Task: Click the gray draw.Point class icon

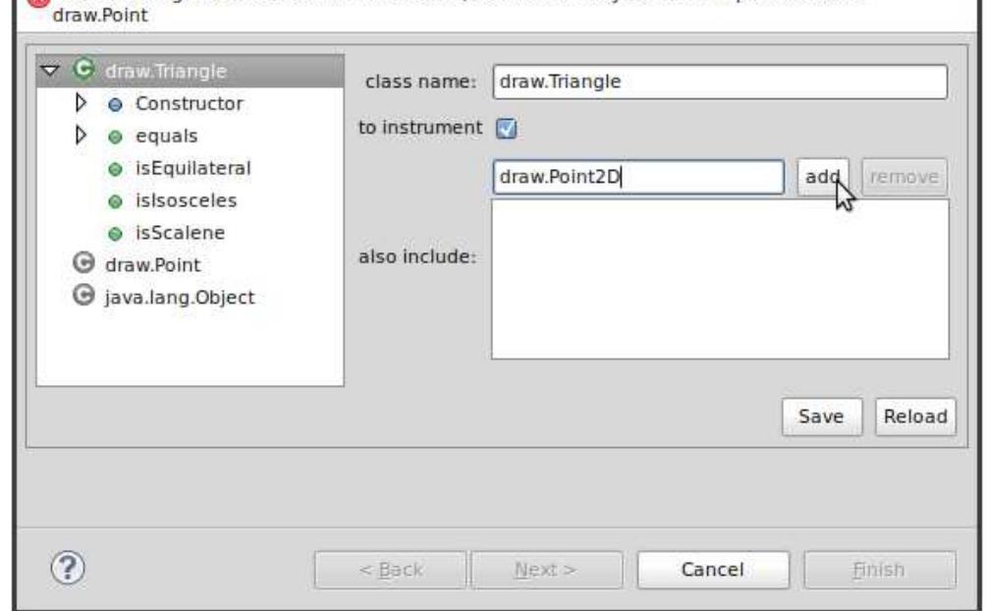Action: (83, 263)
